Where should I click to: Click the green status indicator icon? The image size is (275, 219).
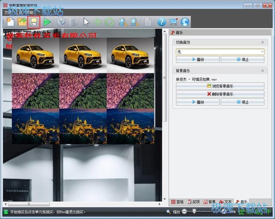pyautogui.click(x=6, y=212)
